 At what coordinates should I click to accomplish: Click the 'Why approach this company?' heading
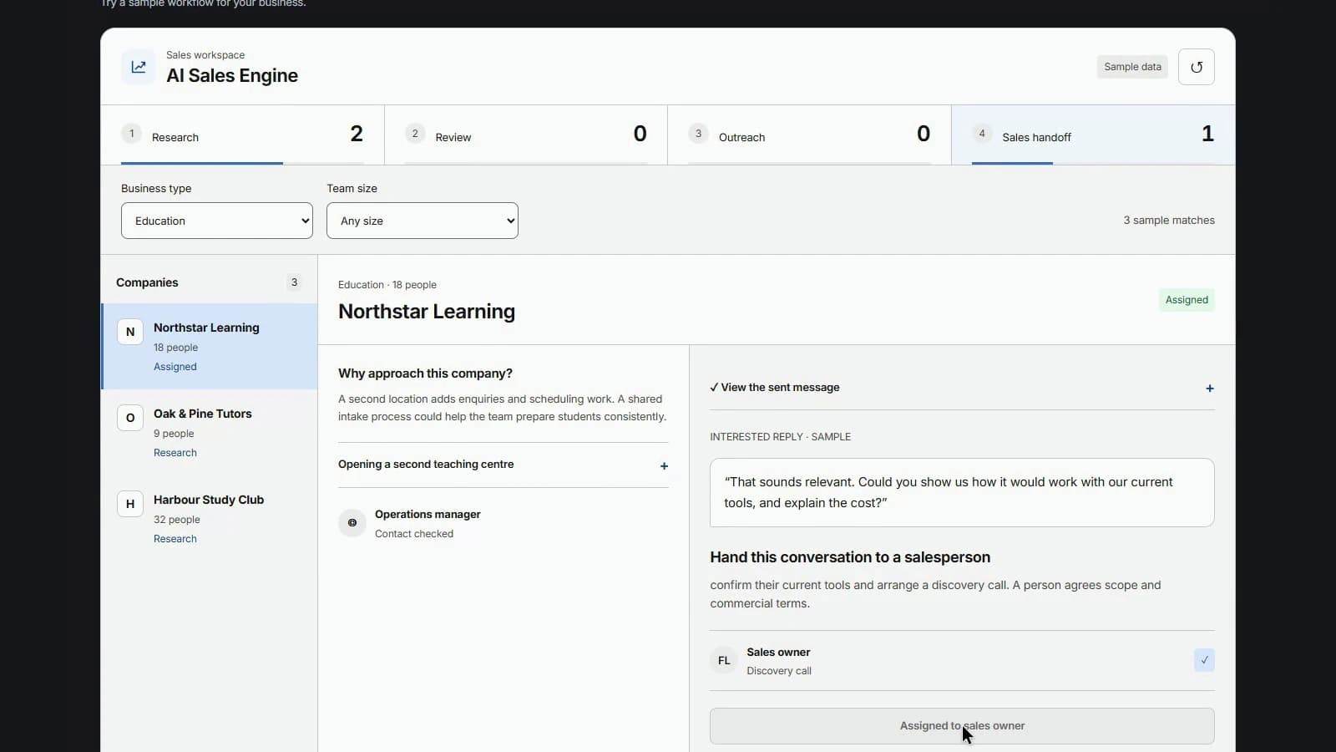pos(425,373)
